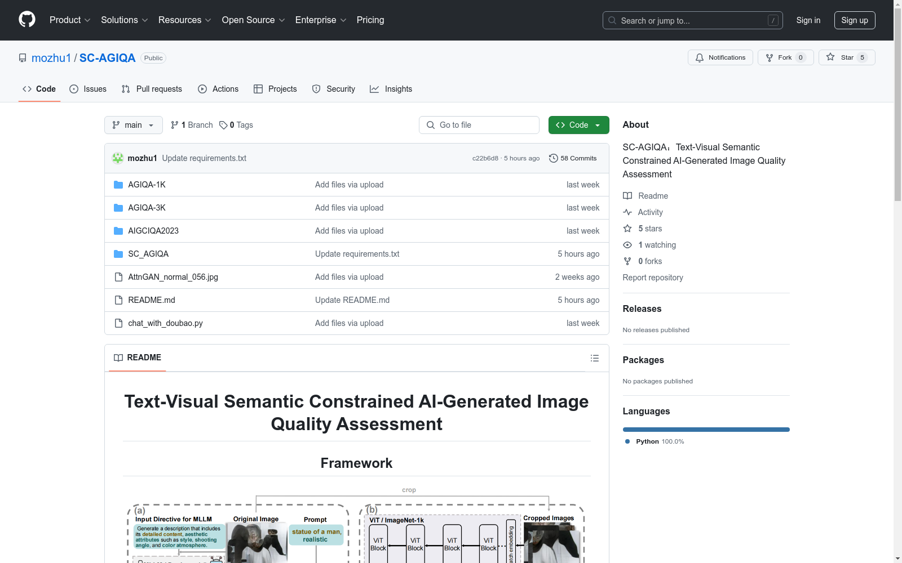Image resolution: width=902 pixels, height=563 pixels.
Task: Open the AGIQA-3K folder
Action: pyautogui.click(x=147, y=208)
